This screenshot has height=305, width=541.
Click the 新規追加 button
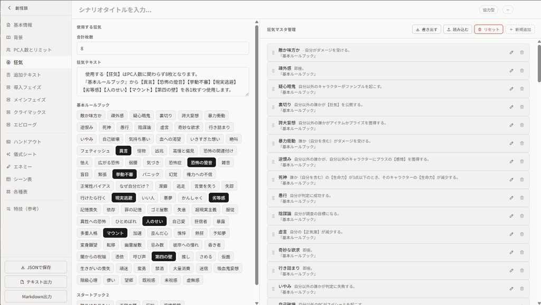point(520,30)
